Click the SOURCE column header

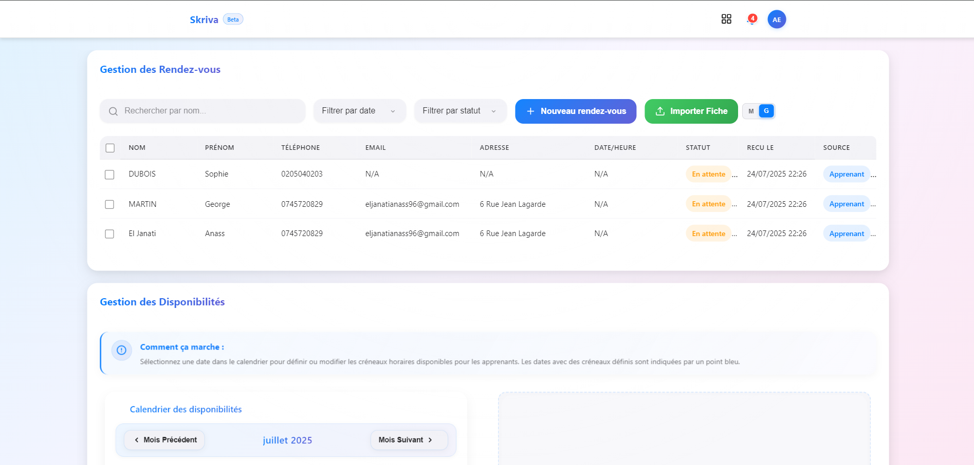tap(836, 147)
